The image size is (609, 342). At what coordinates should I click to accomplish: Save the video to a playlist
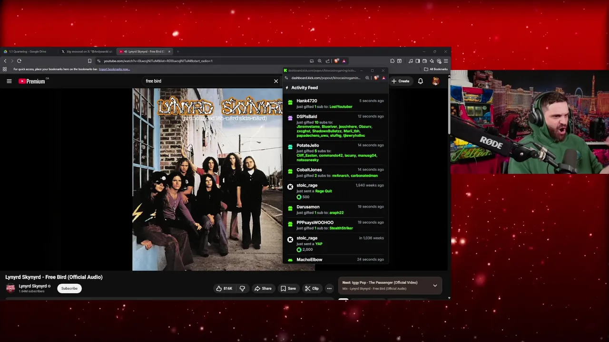click(x=288, y=288)
